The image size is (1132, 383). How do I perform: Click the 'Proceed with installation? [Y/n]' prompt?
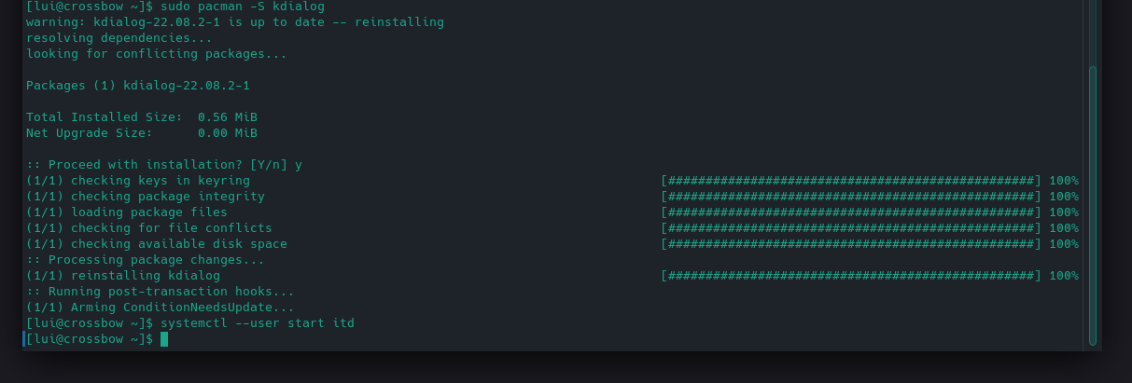click(164, 165)
